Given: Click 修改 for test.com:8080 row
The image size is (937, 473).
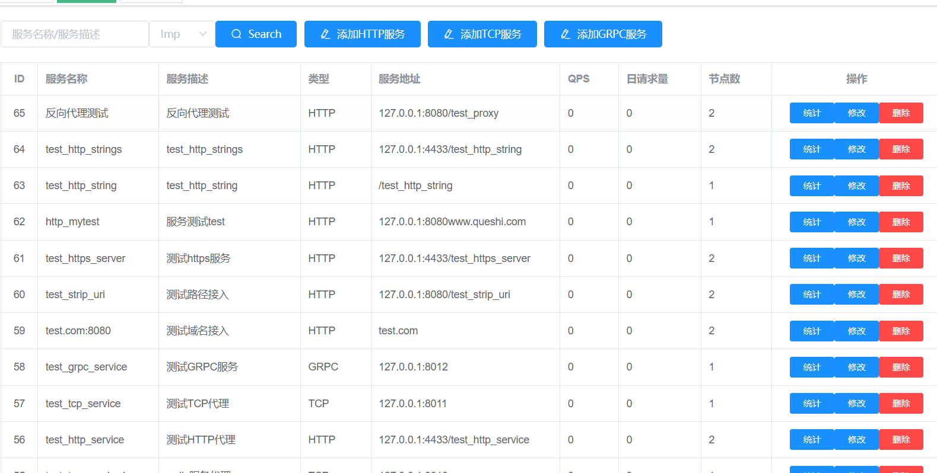Looking at the screenshot, I should pyautogui.click(x=856, y=331).
